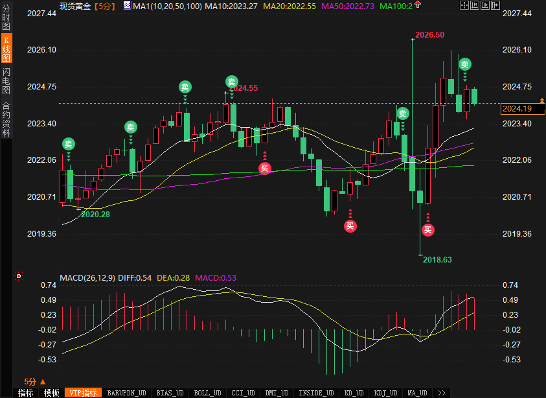Image resolution: width=546 pixels, height=398 pixels.
Task: Show more indicators with the >> arrow
Action: 442,393
